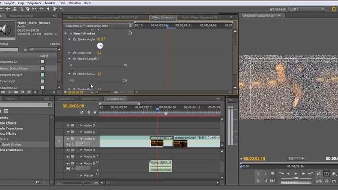Go to Out Point in Program monitor
Image resolution: width=338 pixels, height=190 pixels.
265,180
